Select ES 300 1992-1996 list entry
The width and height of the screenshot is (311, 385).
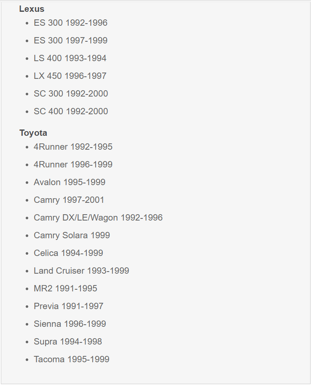coord(70,23)
